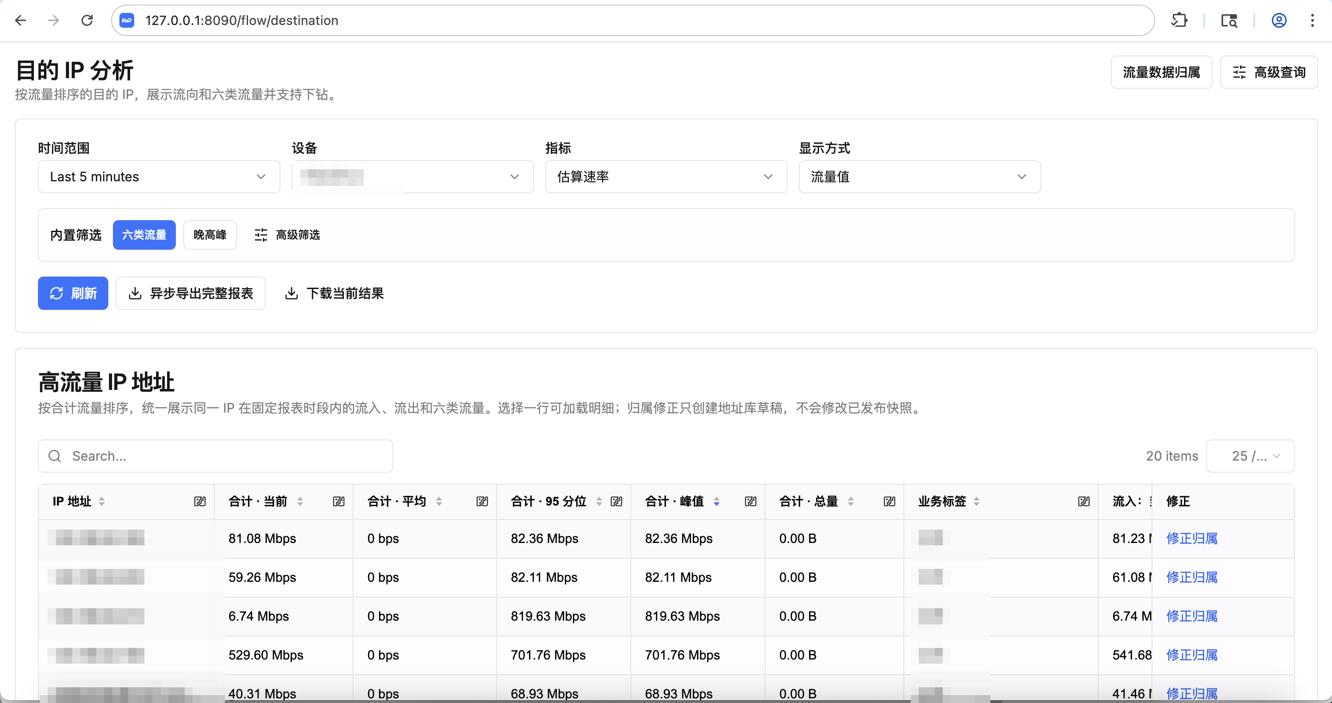Open the 时间范围 Last 5 minutes dropdown
1332x703 pixels.
tap(159, 177)
